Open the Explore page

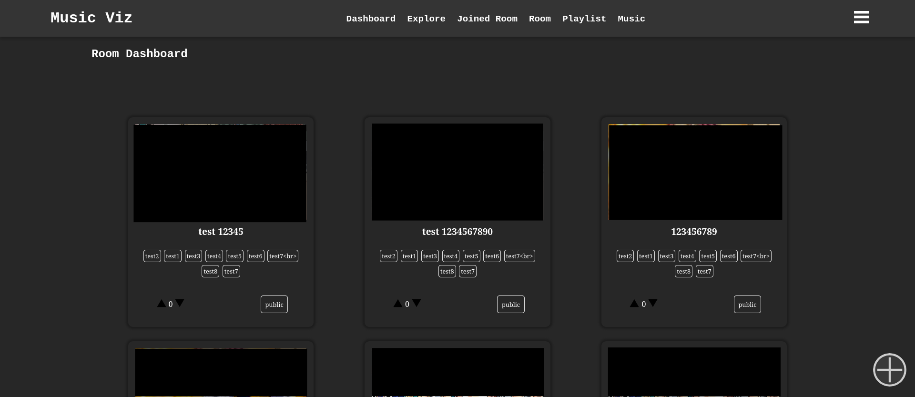426,19
